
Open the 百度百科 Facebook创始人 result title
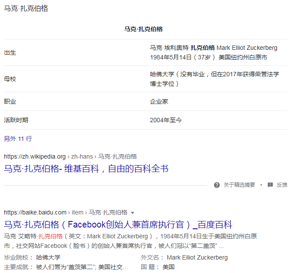coord(118,224)
